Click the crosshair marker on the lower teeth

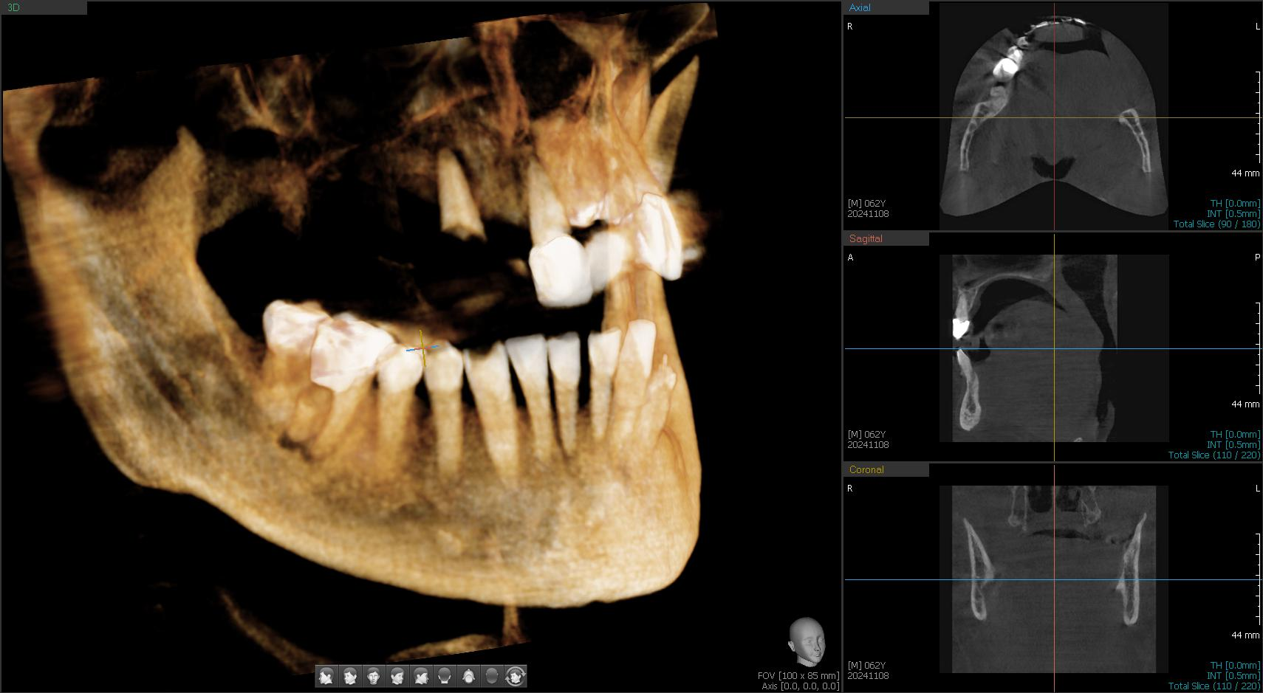422,348
